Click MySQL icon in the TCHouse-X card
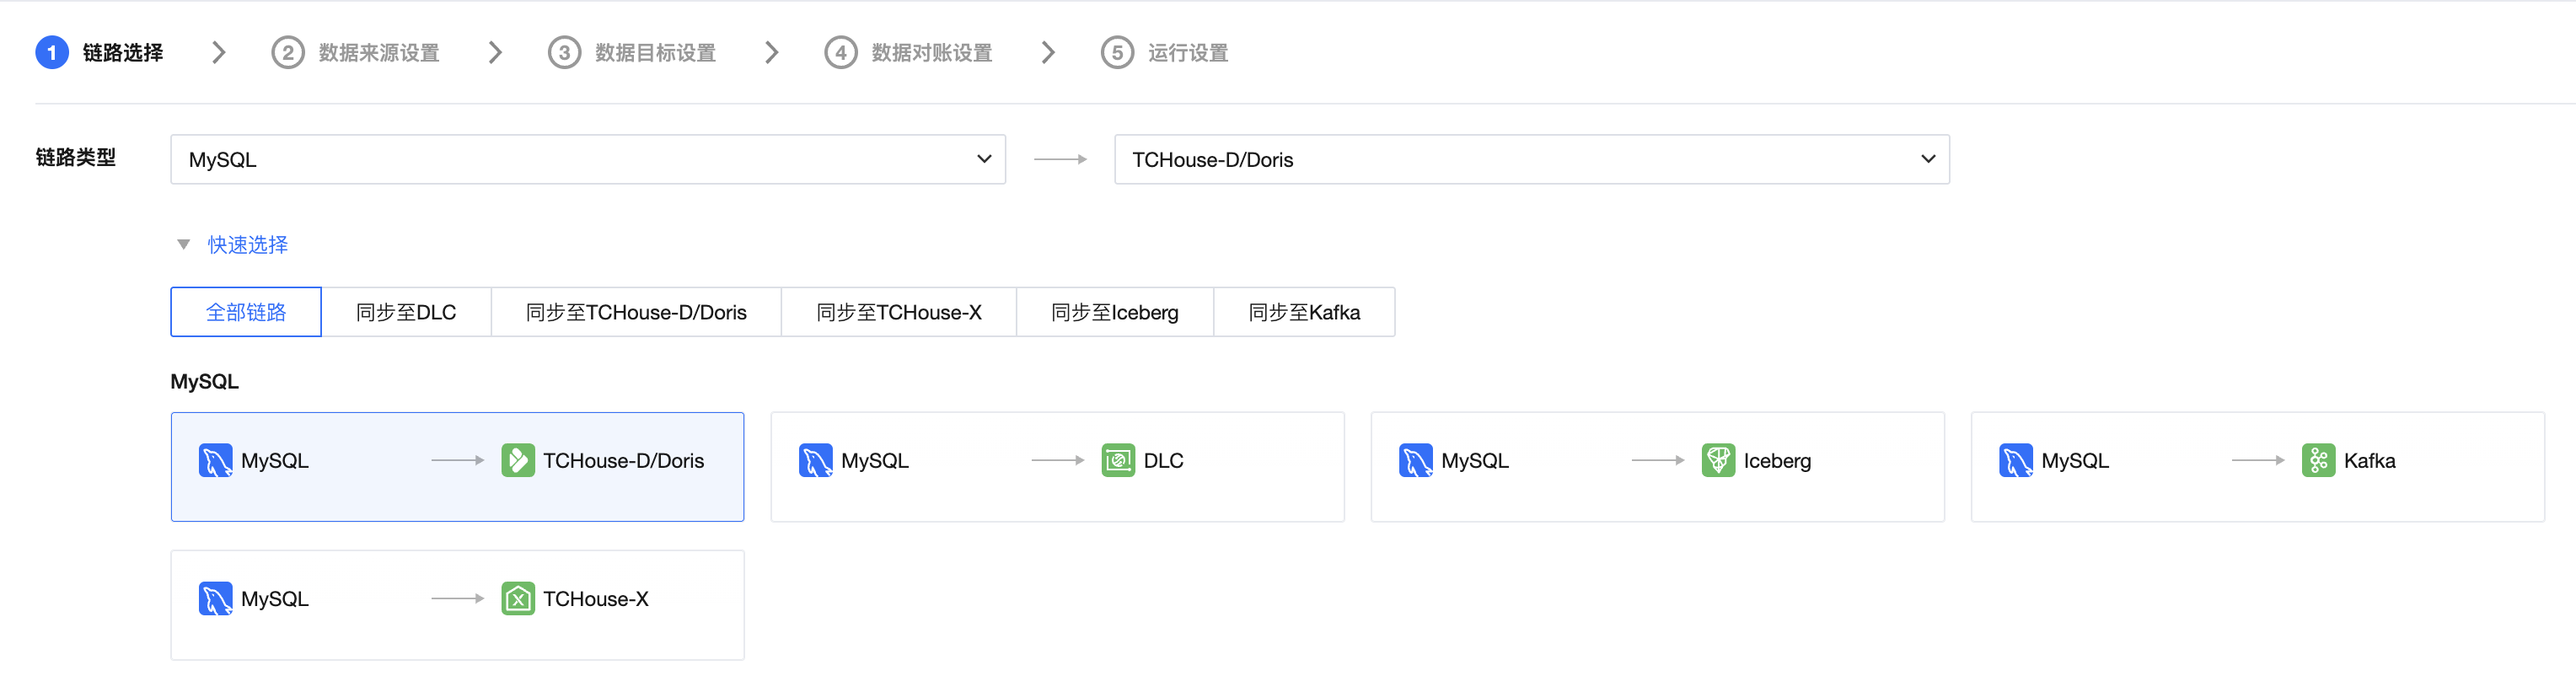Image resolution: width=2576 pixels, height=676 pixels. 215,598
